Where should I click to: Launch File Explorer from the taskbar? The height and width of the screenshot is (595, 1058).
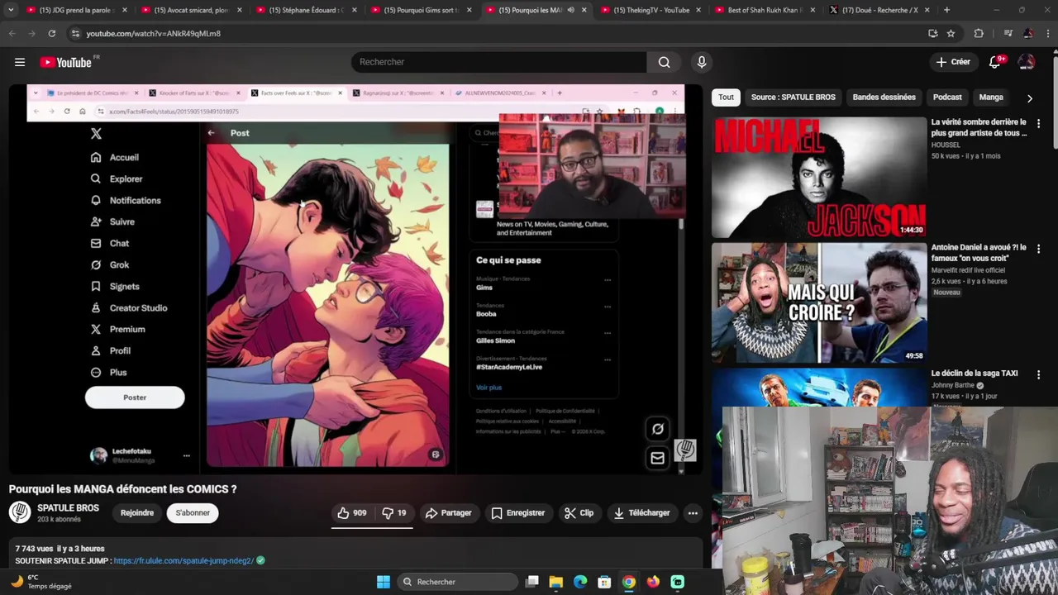click(556, 582)
